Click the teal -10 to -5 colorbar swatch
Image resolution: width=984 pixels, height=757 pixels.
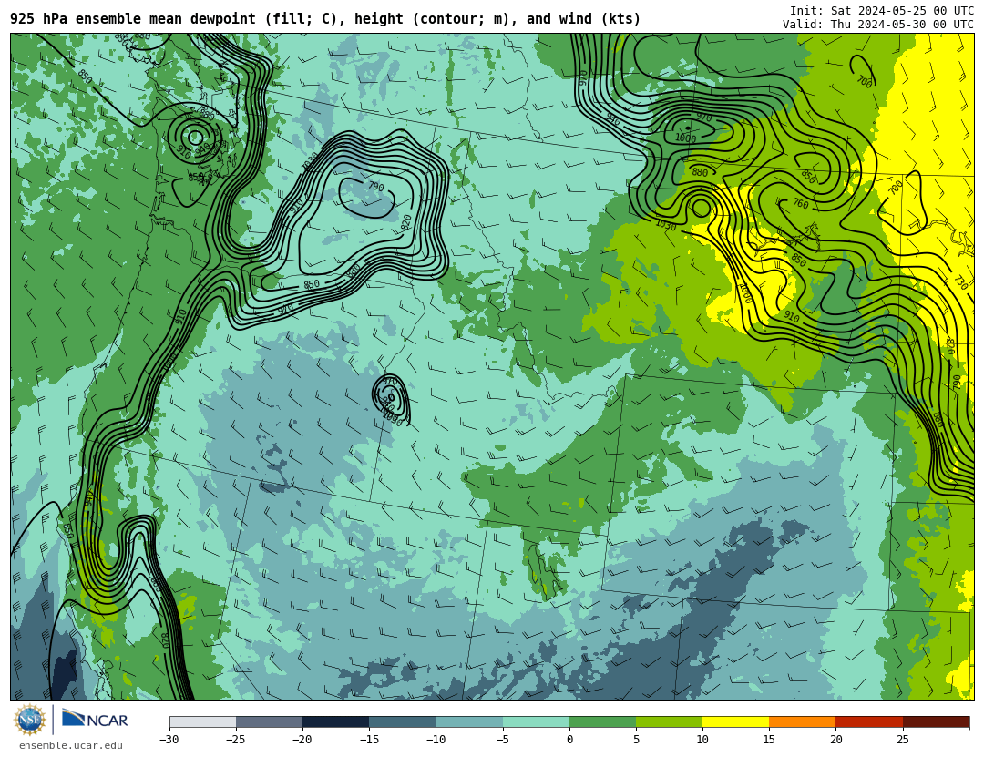(469, 721)
